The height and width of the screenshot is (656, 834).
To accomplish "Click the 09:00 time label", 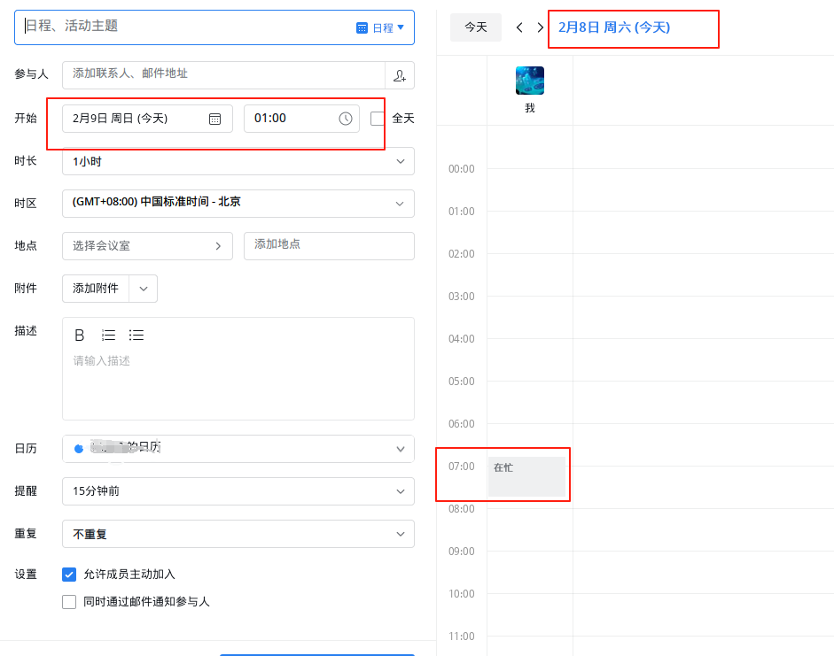I will [461, 552].
